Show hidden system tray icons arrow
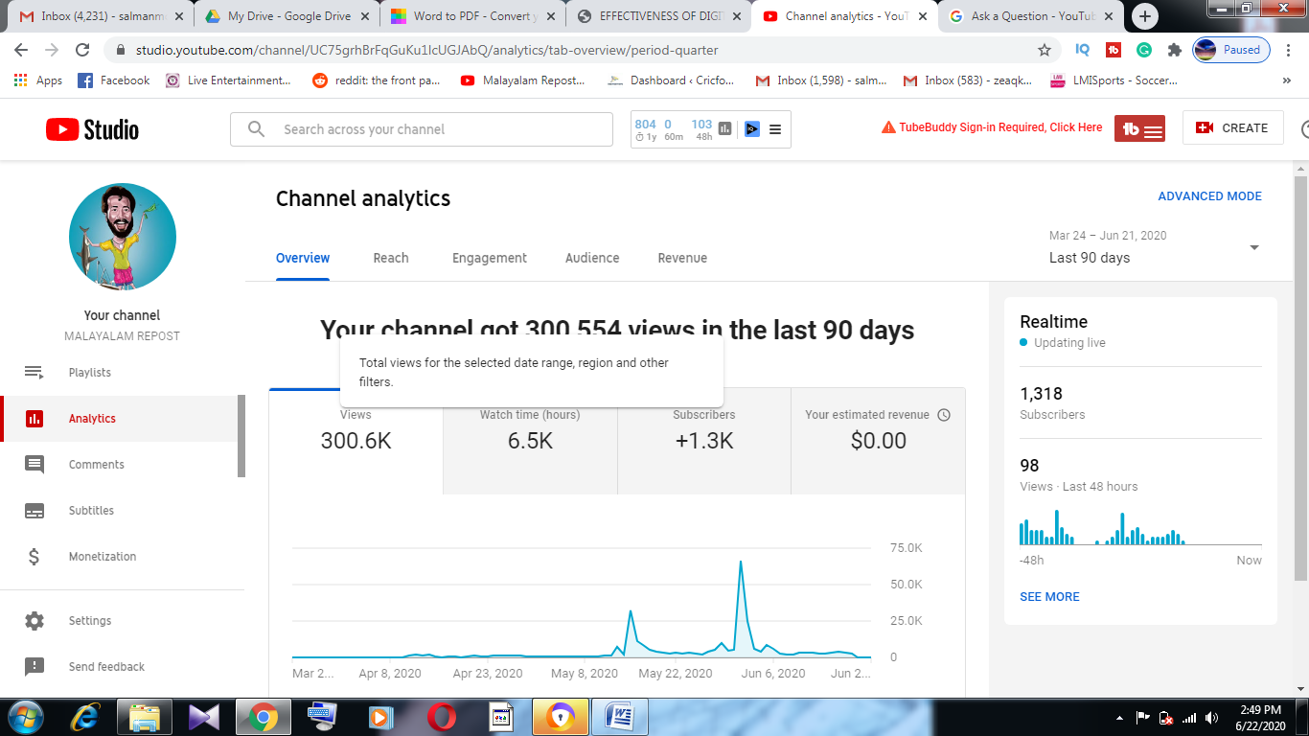This screenshot has width=1309, height=736. tap(1120, 717)
